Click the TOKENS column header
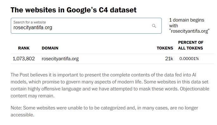217x125 pixels. pos(165,48)
